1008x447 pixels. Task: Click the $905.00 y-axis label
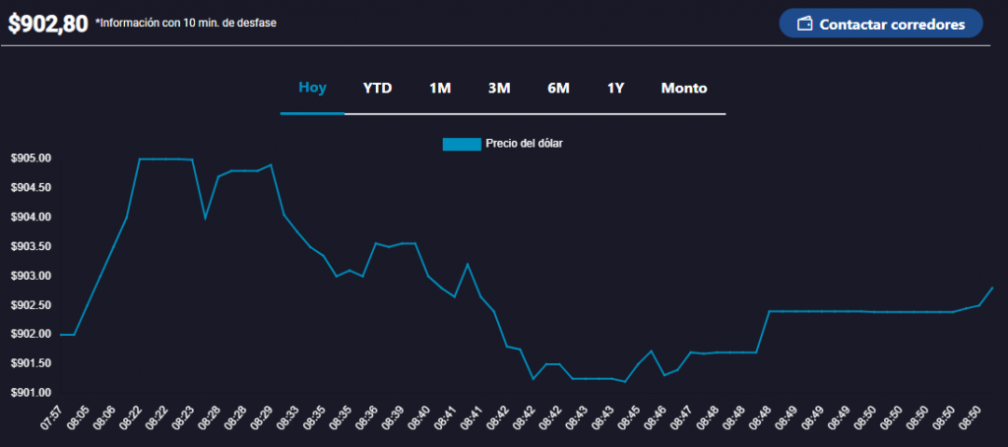31,159
